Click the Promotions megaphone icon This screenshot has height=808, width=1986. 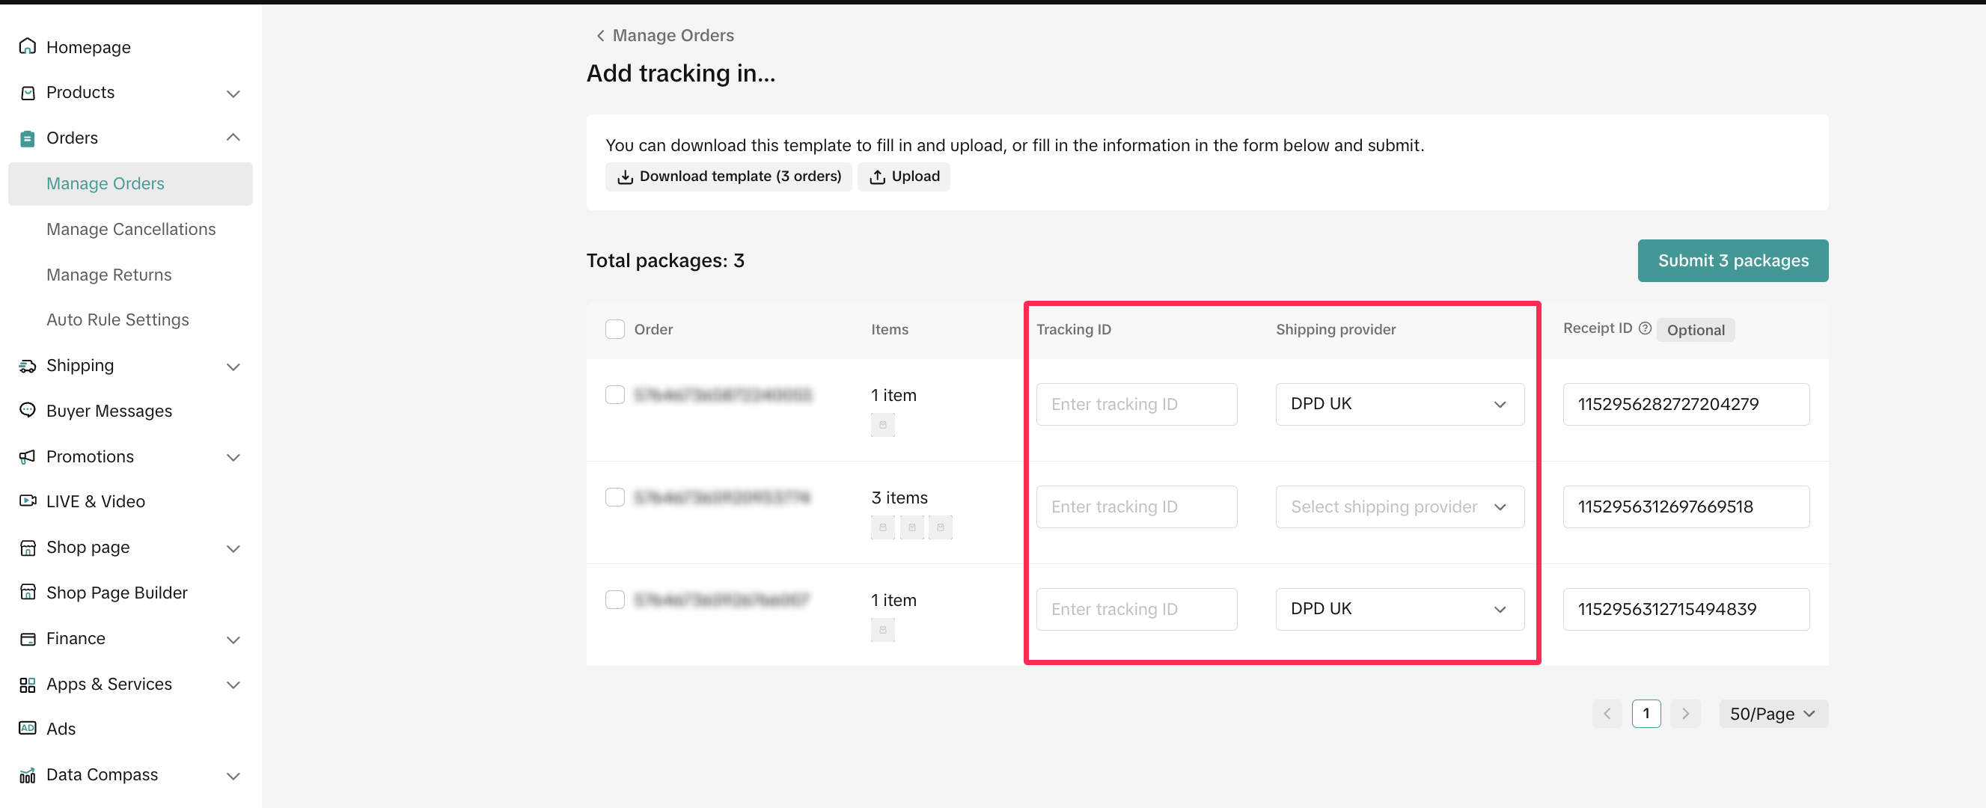click(27, 456)
